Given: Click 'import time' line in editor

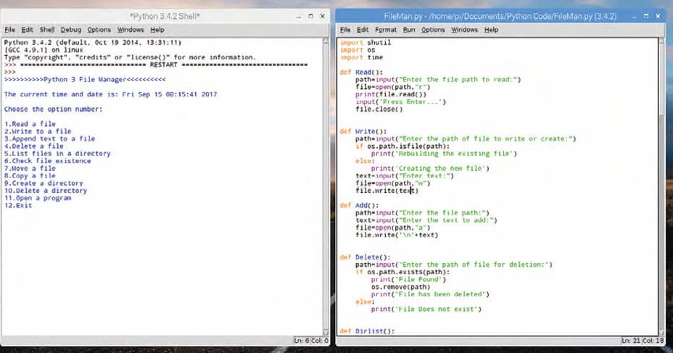Looking at the screenshot, I should [x=361, y=57].
